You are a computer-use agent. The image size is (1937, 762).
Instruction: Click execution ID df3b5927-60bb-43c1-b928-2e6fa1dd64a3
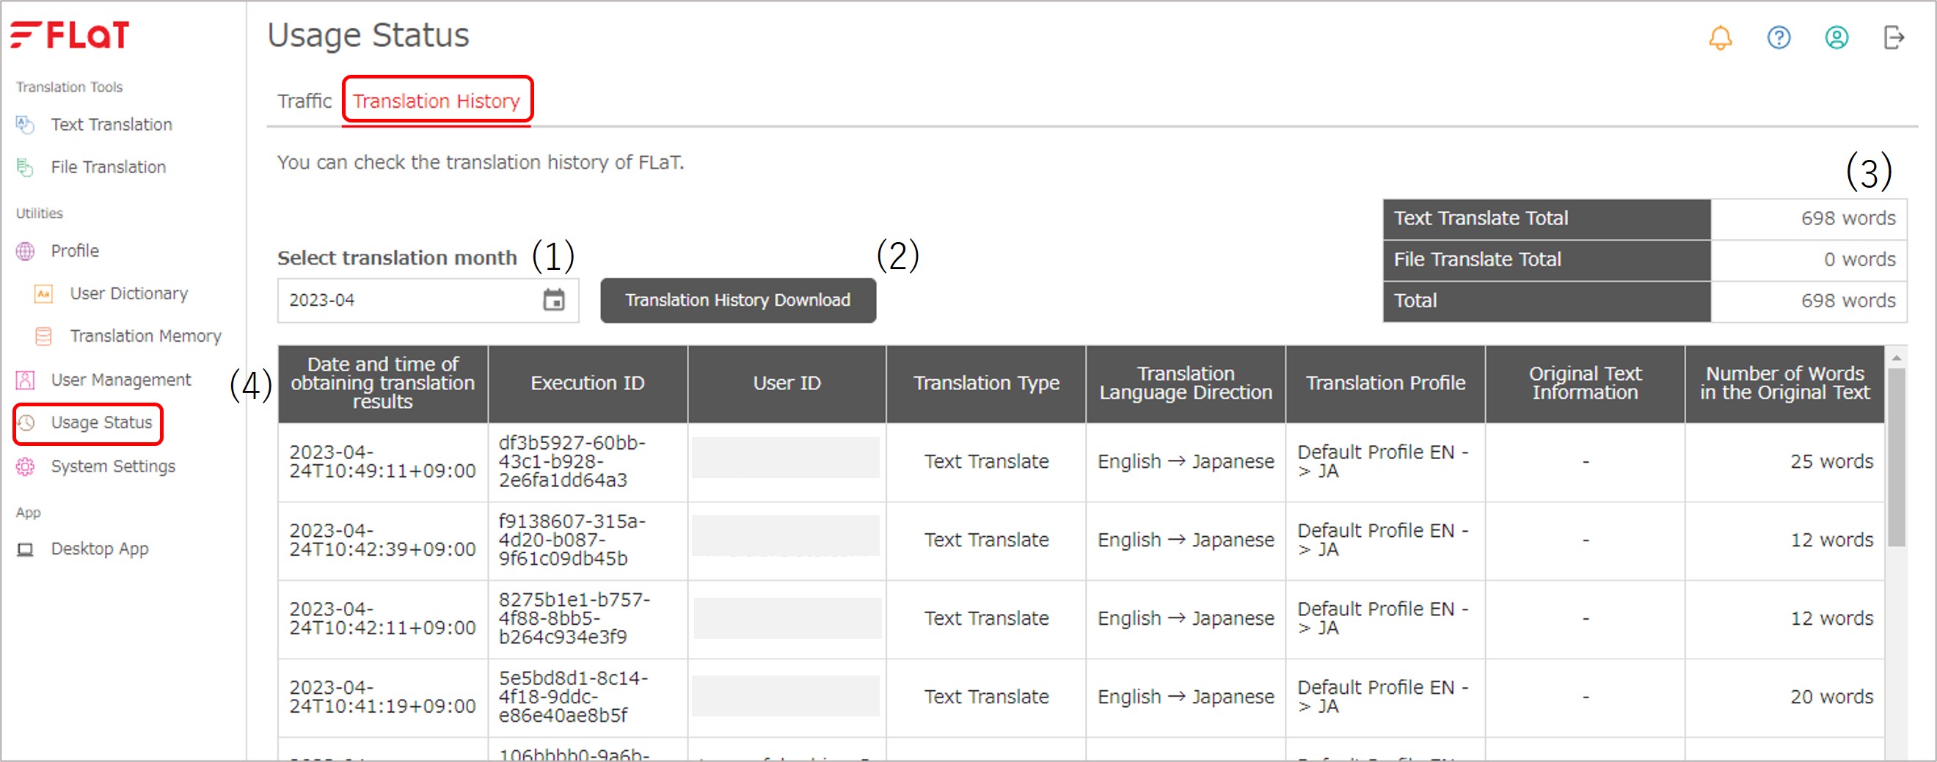tap(572, 461)
